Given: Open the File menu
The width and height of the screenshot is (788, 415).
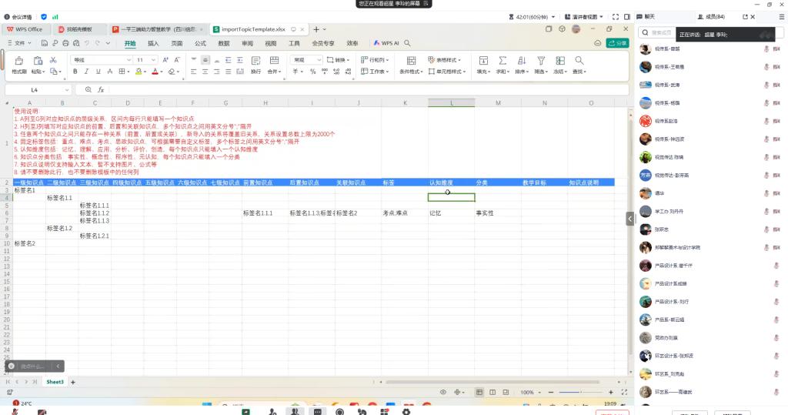Looking at the screenshot, I should point(19,43).
